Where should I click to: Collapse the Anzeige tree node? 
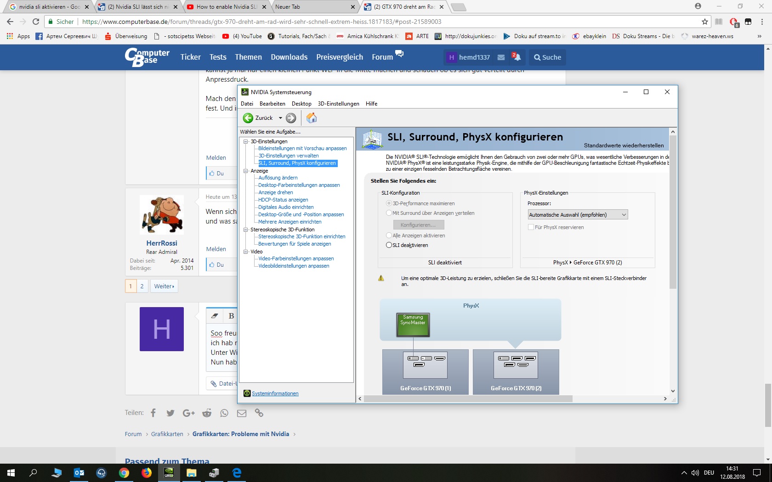(246, 171)
